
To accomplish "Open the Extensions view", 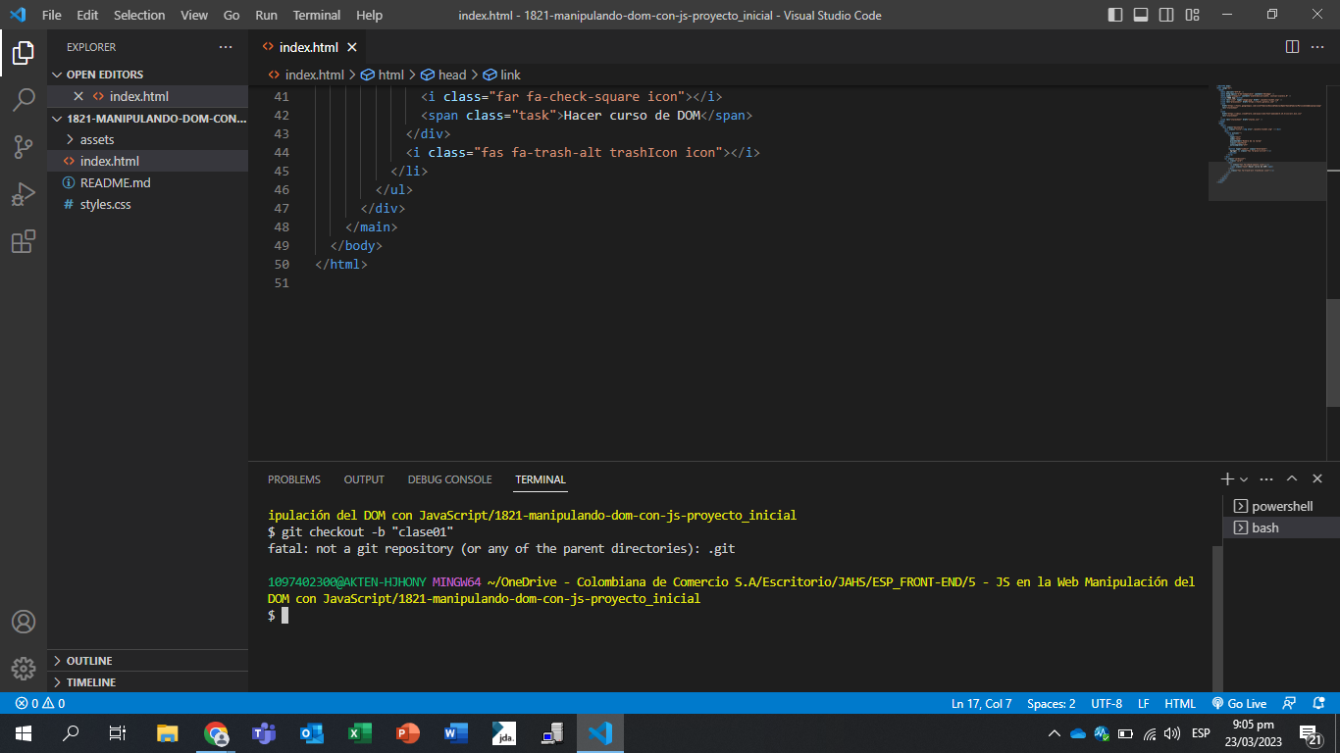I will tap(24, 241).
